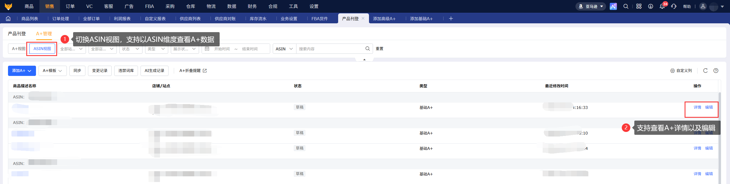
Task: Open the 全部店铺 store filter dropdown
Action: [x=103, y=49]
